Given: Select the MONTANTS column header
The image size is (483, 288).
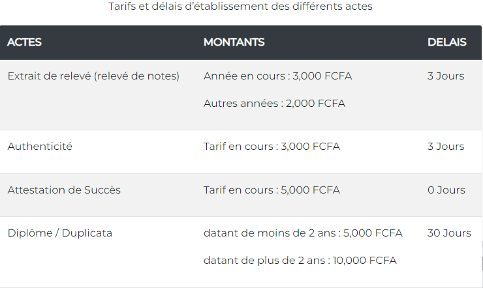Looking at the screenshot, I should [234, 42].
